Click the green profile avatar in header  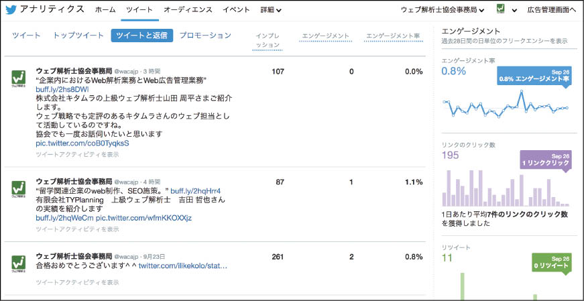coord(501,9)
